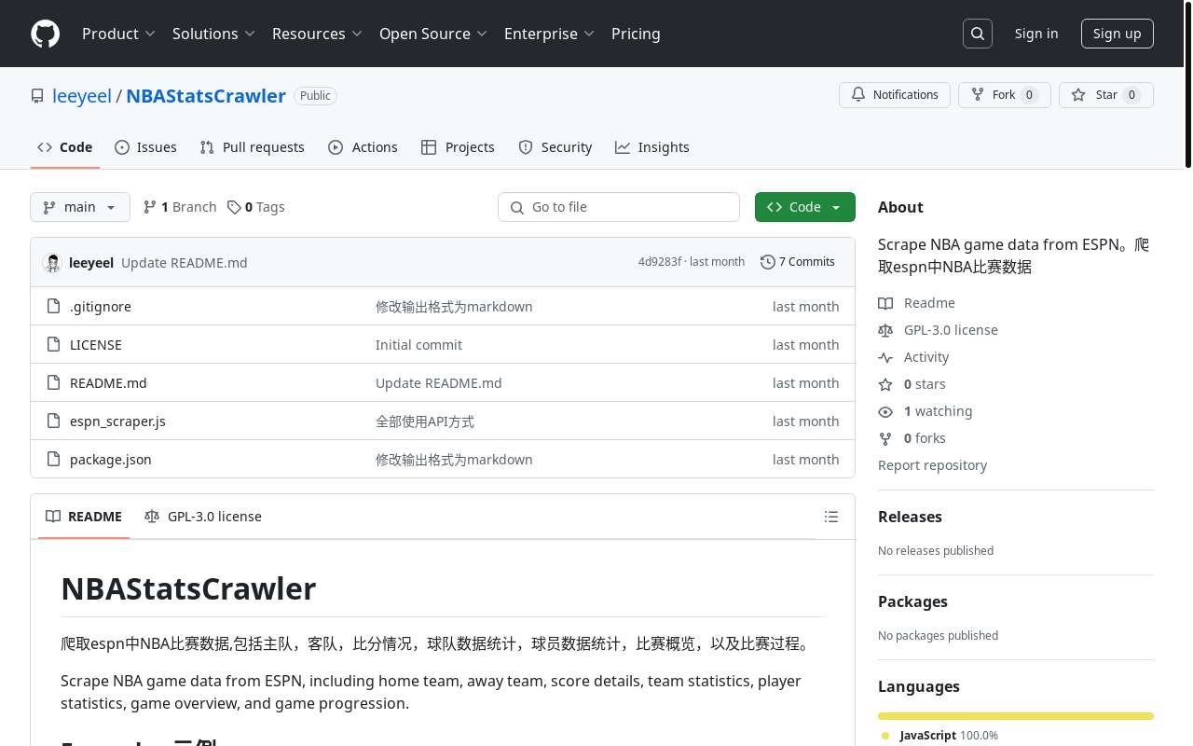Open commit history via 7 Commits

(x=798, y=262)
